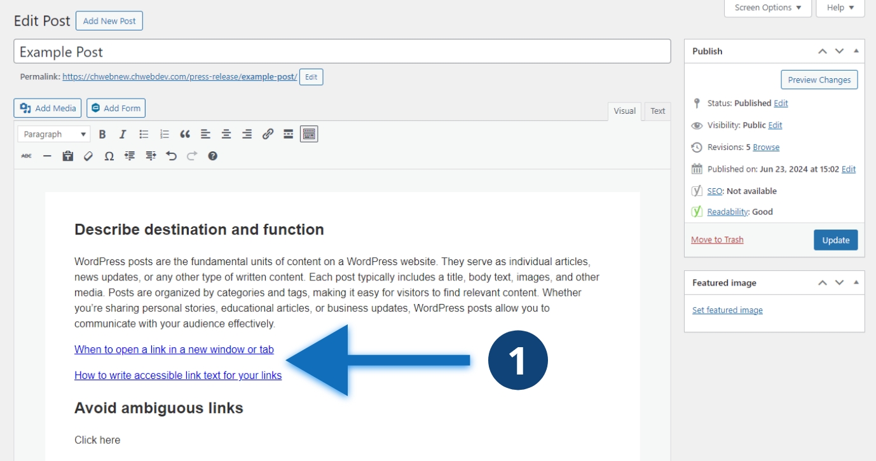Toggle the second toolbar row (Toolbar Toggle)
The height and width of the screenshot is (461, 876).
click(309, 134)
